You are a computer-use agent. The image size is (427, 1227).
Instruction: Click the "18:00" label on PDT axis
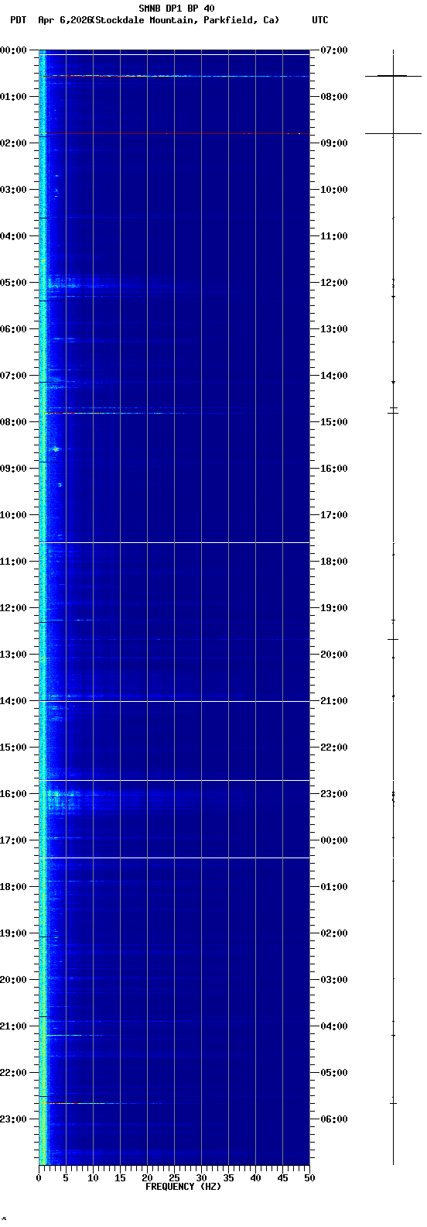pos(13,887)
